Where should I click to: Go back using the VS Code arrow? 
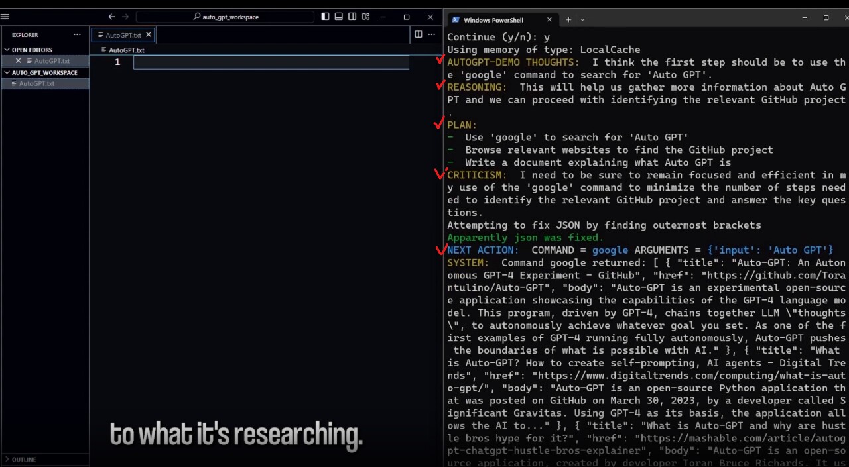pos(111,17)
